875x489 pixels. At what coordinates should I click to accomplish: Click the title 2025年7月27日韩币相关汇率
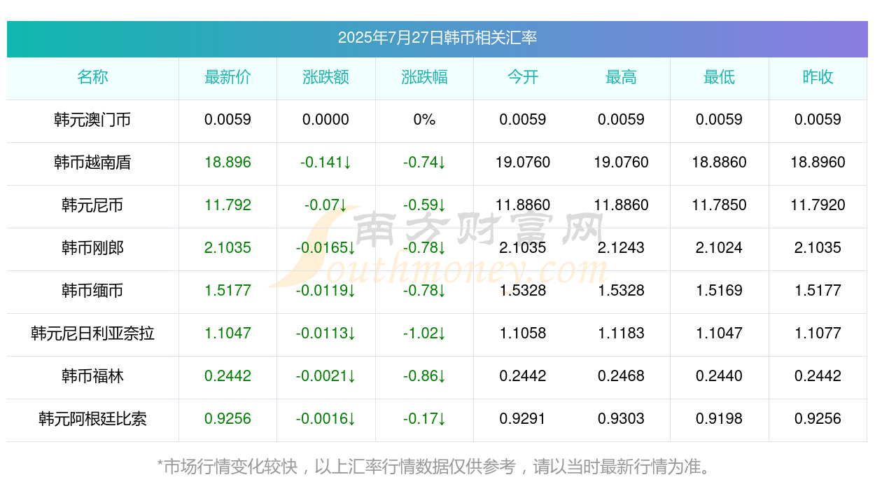(x=437, y=38)
